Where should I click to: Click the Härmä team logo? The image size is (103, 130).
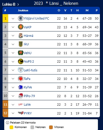(21, 36)
